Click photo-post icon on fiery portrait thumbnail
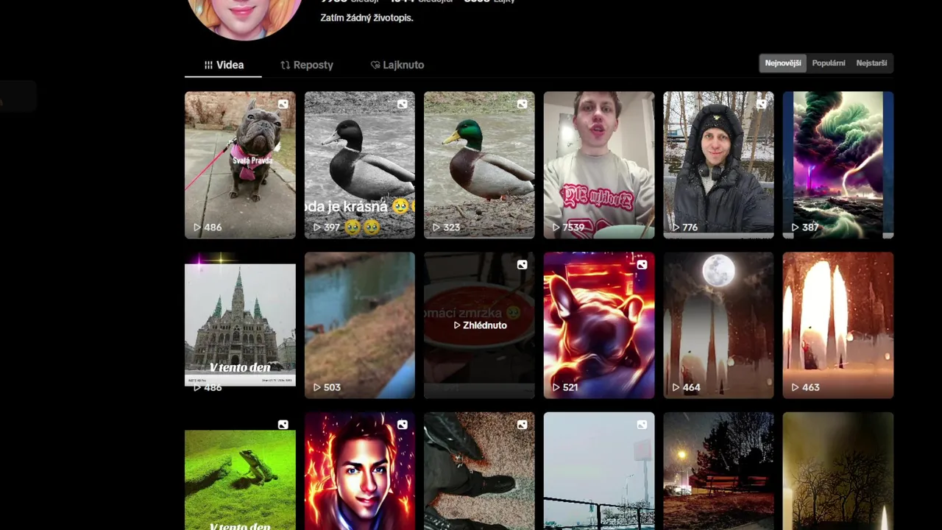Viewport: 942px width, 530px height. (402, 425)
